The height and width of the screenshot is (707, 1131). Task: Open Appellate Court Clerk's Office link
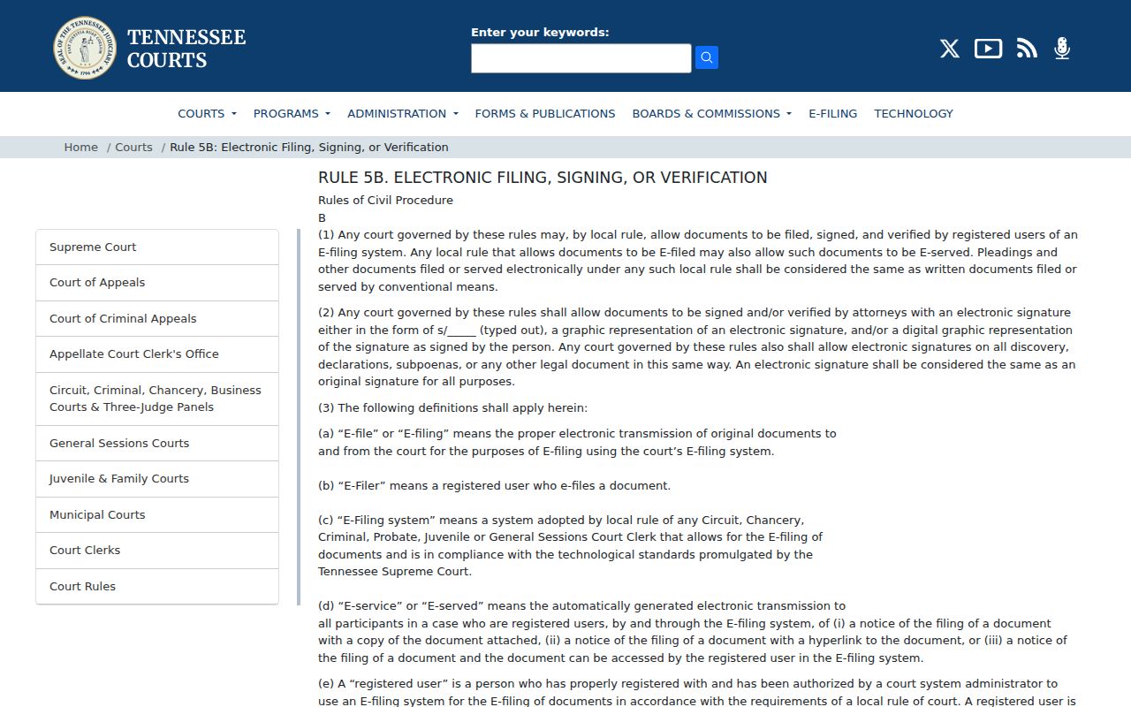pos(157,354)
